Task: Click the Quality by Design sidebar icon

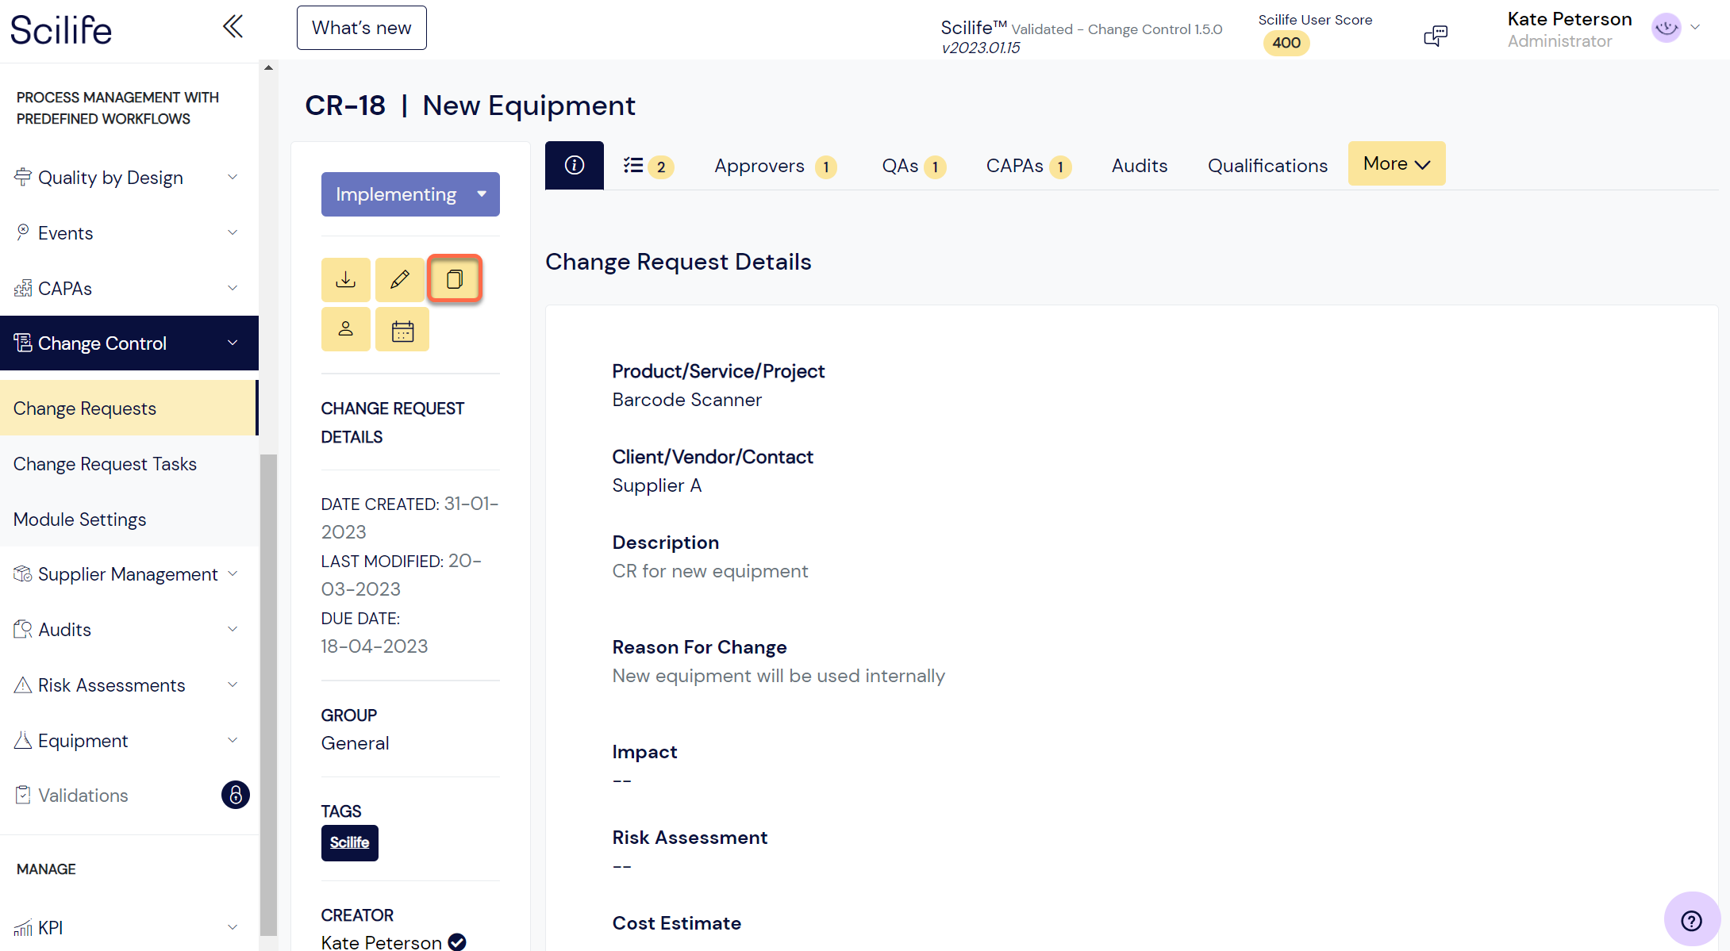Action: click(x=22, y=178)
